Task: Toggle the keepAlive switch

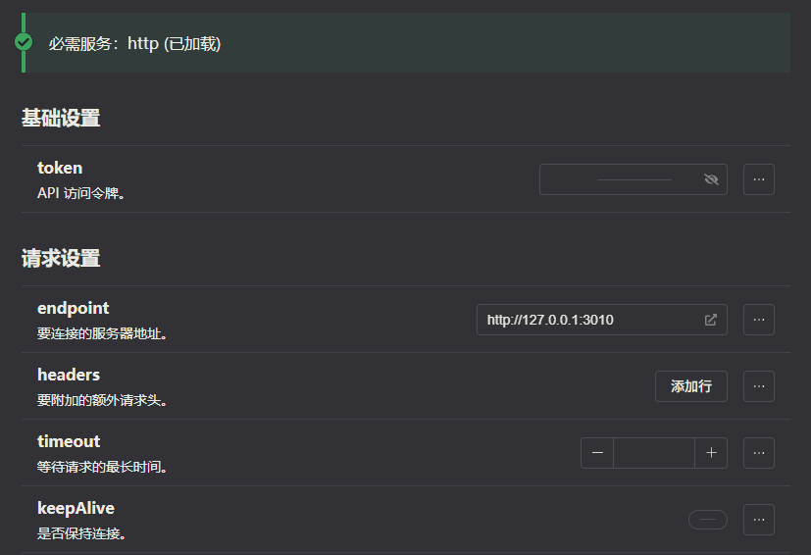Action: 708,520
